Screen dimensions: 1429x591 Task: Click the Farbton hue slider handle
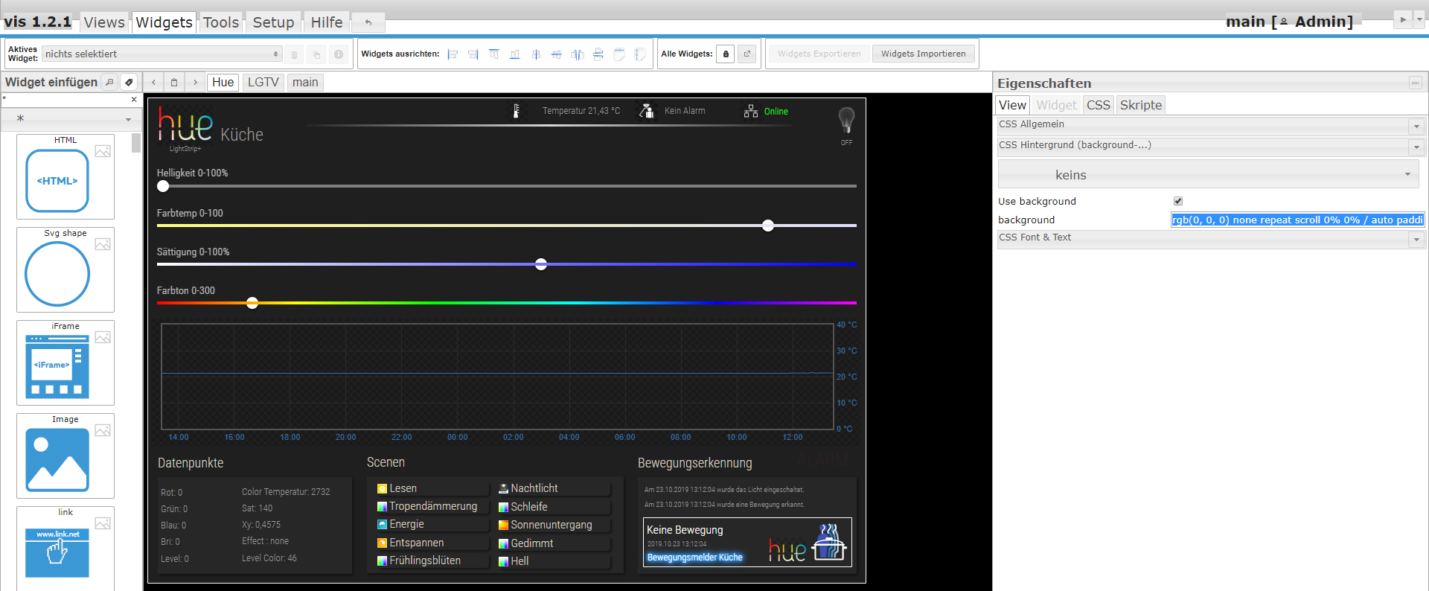tap(252, 303)
